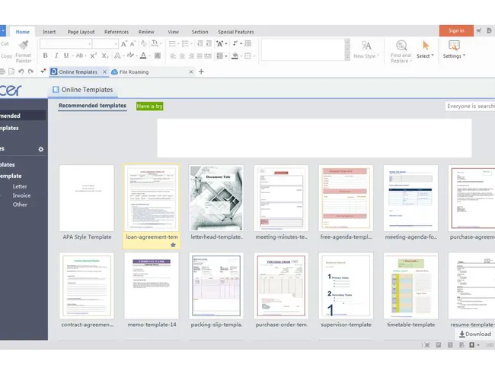This screenshot has width=495, height=371.
Task: Toggle bold formatting in the ribbon
Action: [x=44, y=55]
